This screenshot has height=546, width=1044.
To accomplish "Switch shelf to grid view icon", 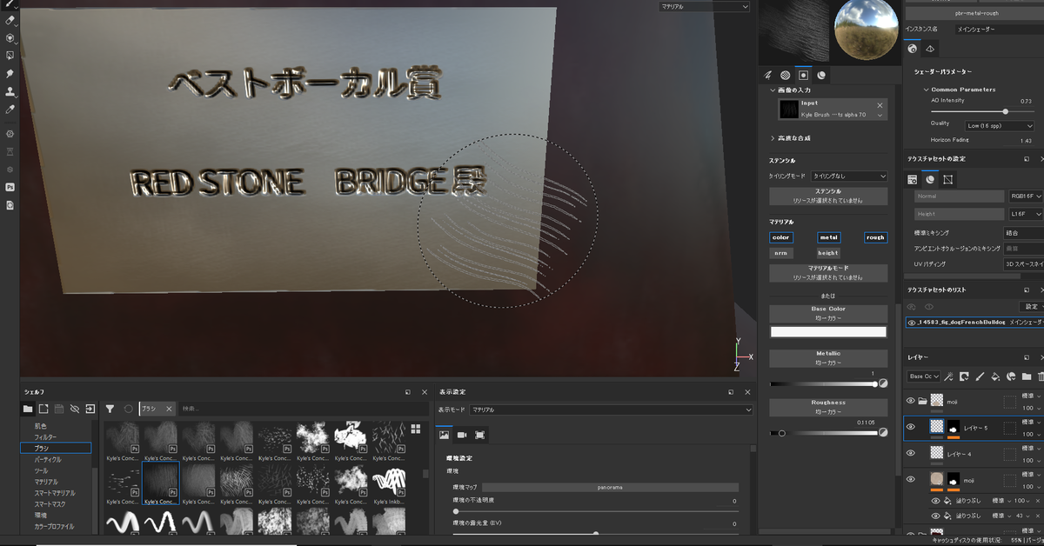I will point(416,429).
